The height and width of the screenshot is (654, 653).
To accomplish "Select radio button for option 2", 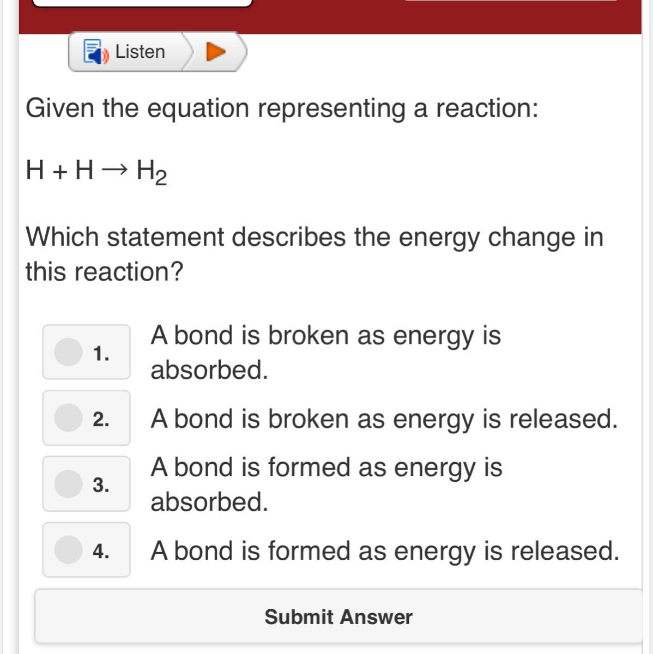I will (x=68, y=418).
